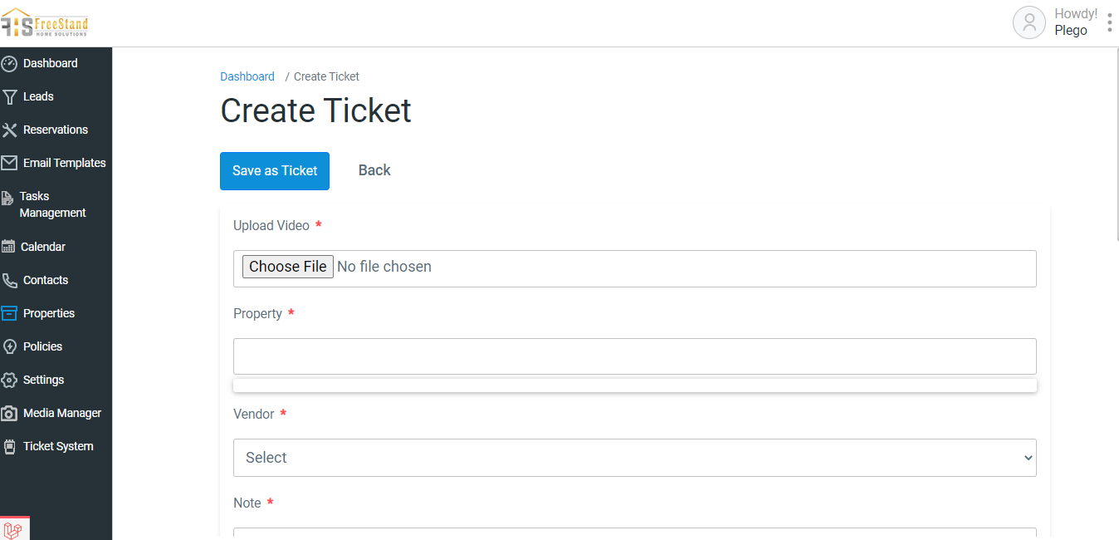Click the Email Templates envelope icon
This screenshot has width=1119, height=540.
tap(9, 163)
